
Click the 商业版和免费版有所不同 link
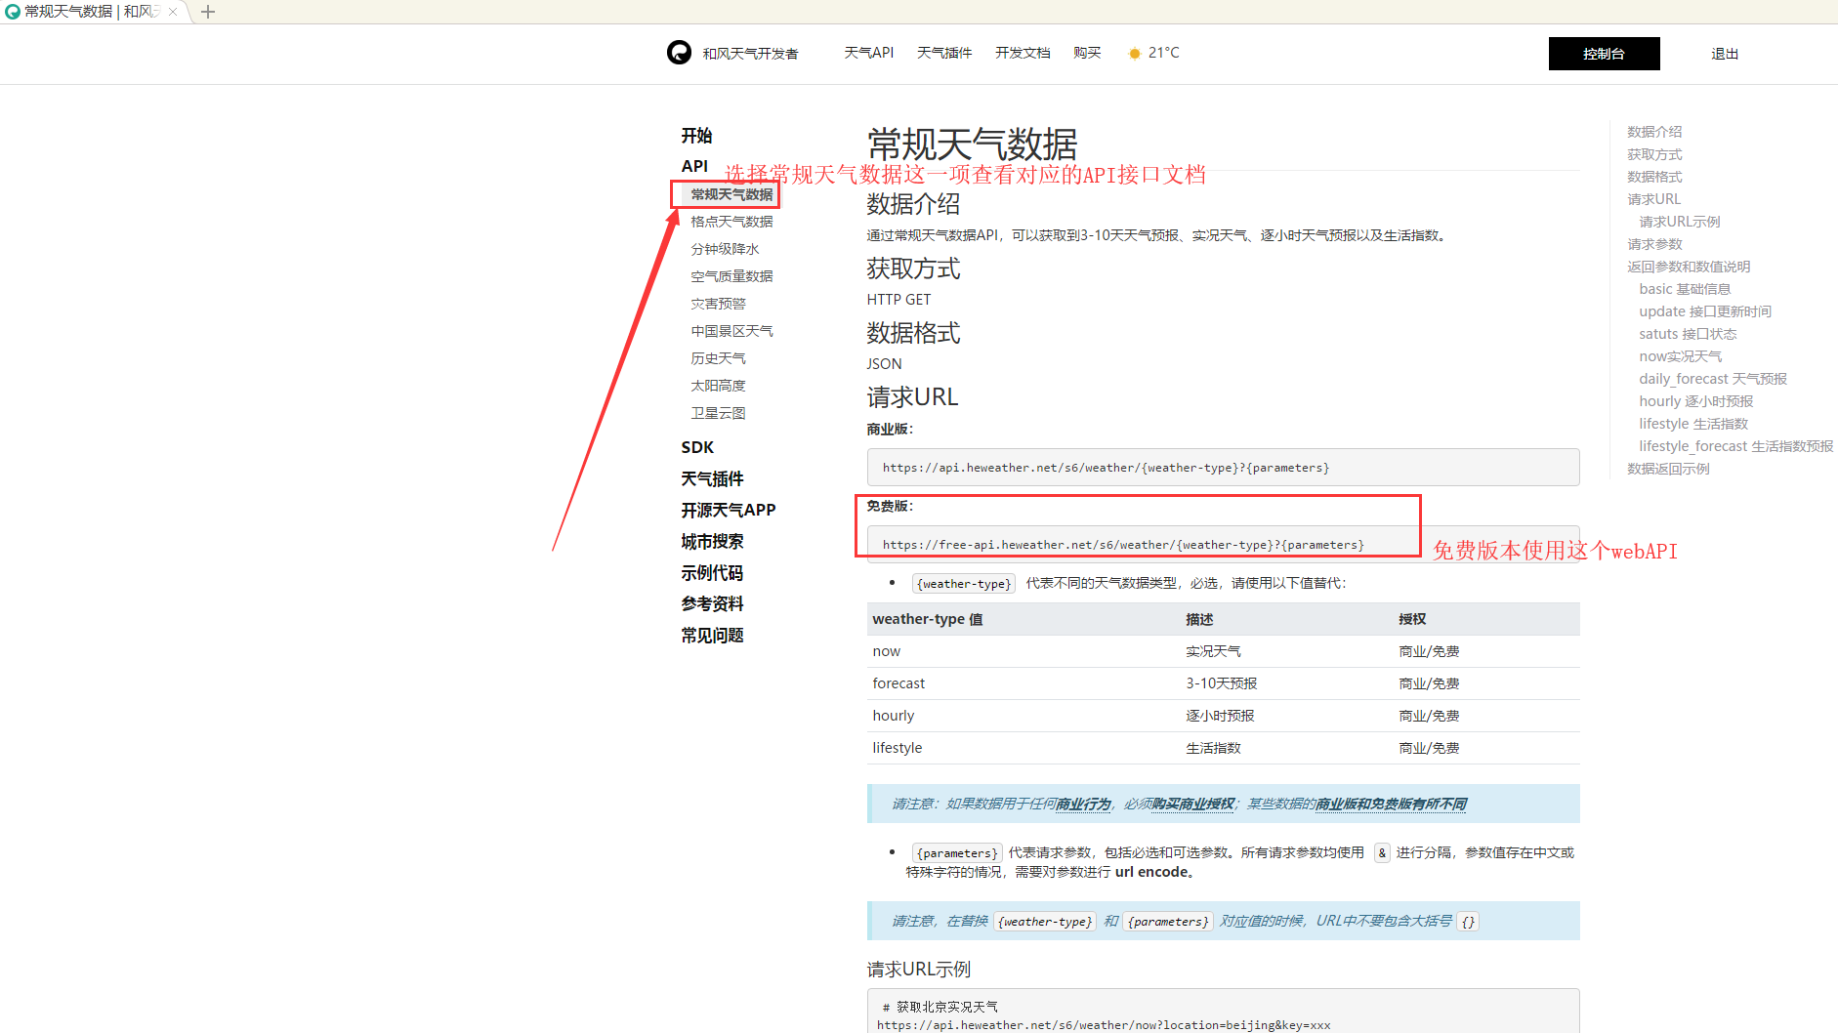(x=1391, y=804)
